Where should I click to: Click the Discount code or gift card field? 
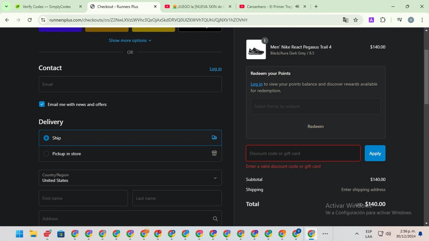[303, 153]
